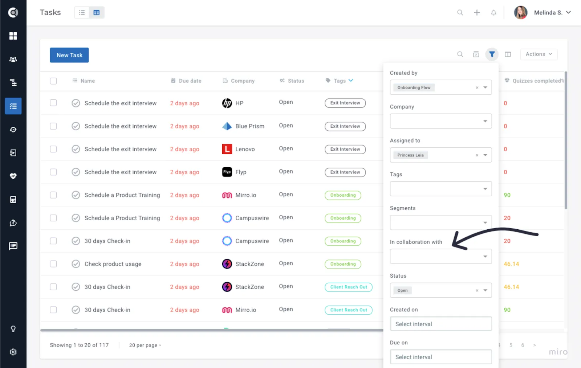
Task: Click the Due on Select interval field
Action: (x=441, y=357)
